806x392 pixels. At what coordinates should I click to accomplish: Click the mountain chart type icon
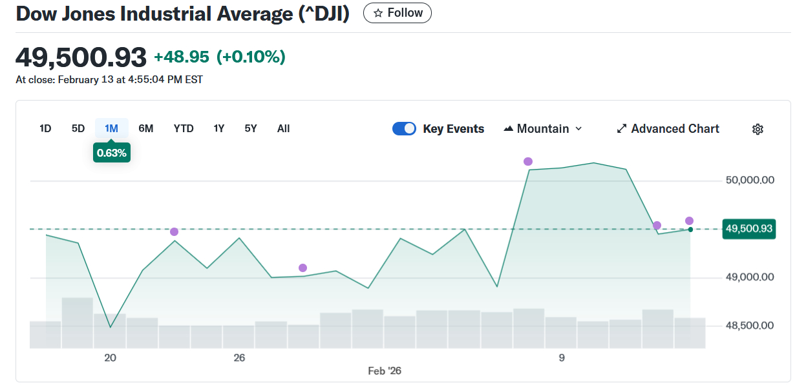point(508,129)
